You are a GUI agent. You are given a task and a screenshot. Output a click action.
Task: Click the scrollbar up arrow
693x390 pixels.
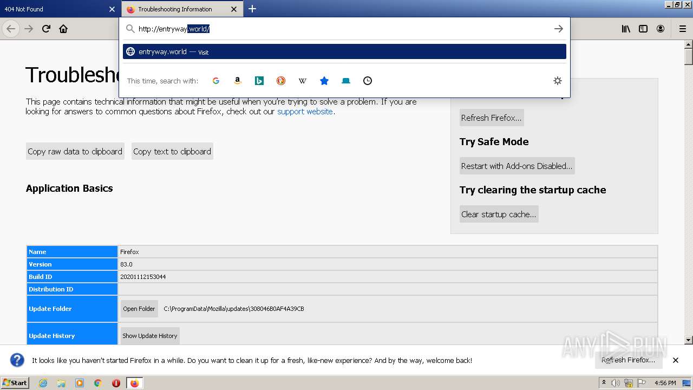pos(688,44)
